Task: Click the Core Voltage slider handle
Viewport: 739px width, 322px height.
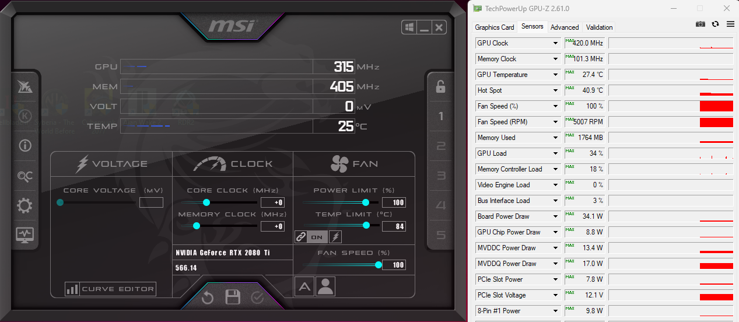Action: [60, 202]
